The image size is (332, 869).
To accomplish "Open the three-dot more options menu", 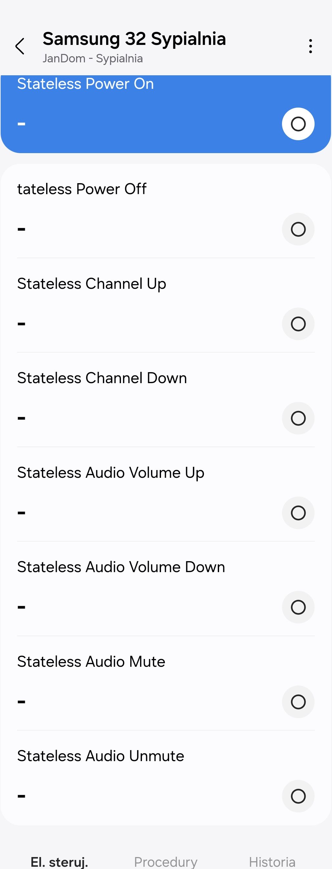I will click(x=310, y=46).
